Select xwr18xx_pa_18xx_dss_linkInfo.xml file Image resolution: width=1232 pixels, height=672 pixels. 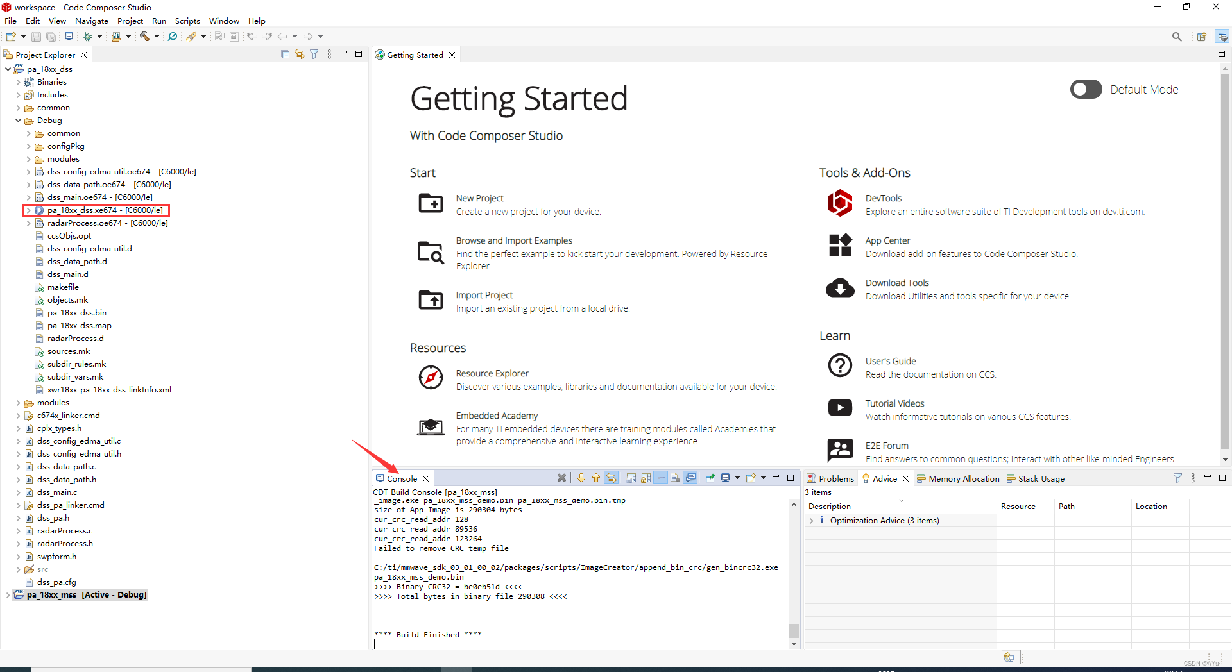coord(109,389)
